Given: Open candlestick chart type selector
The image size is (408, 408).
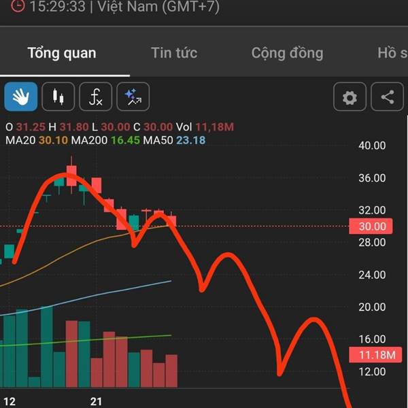Looking at the screenshot, I should [58, 97].
